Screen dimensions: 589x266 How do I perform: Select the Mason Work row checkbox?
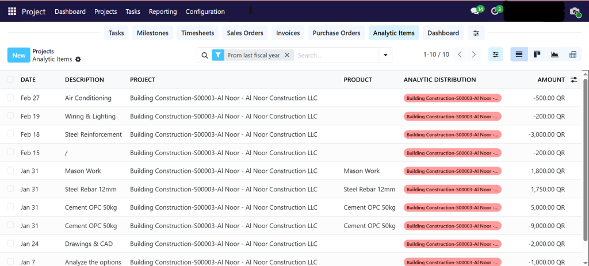[10, 170]
